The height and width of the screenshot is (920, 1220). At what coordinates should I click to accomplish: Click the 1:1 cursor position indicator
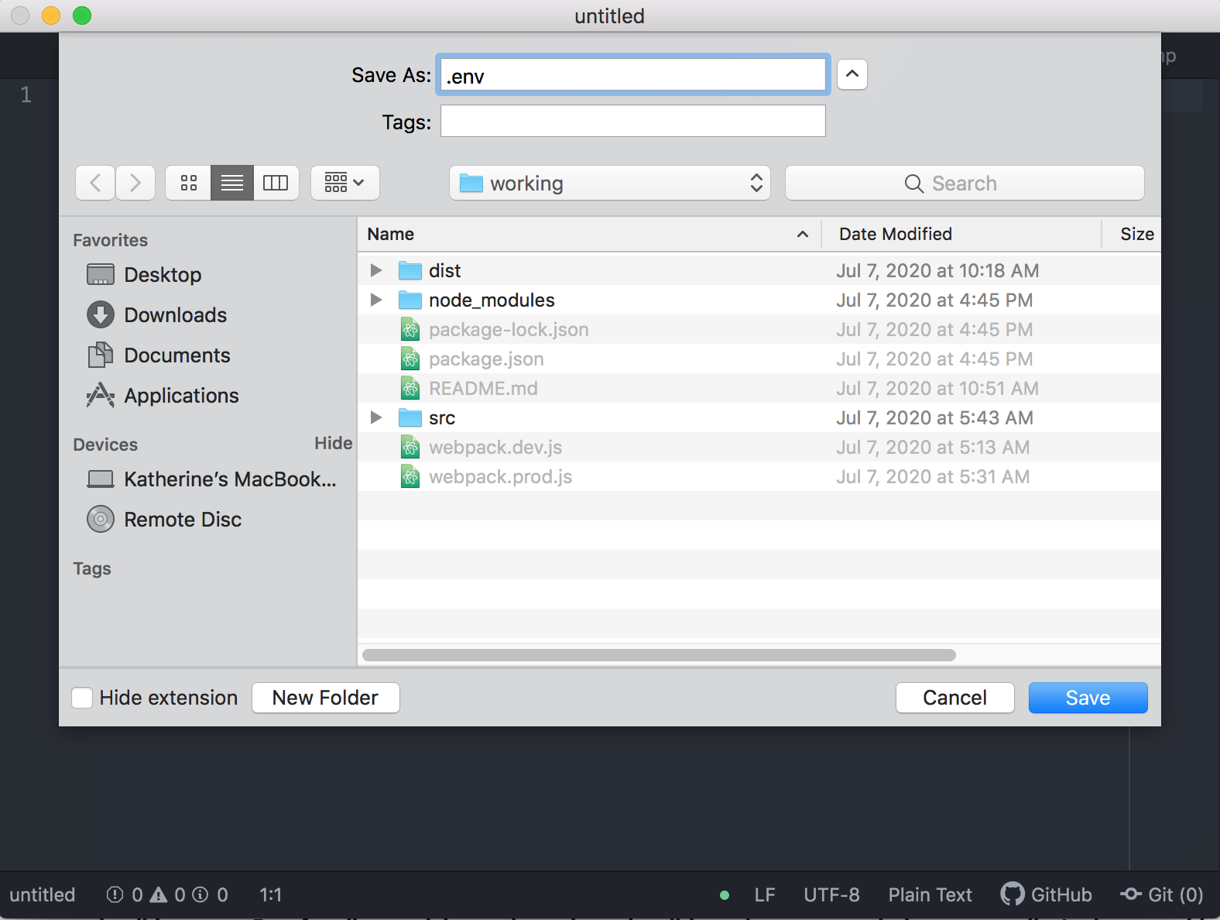(270, 895)
